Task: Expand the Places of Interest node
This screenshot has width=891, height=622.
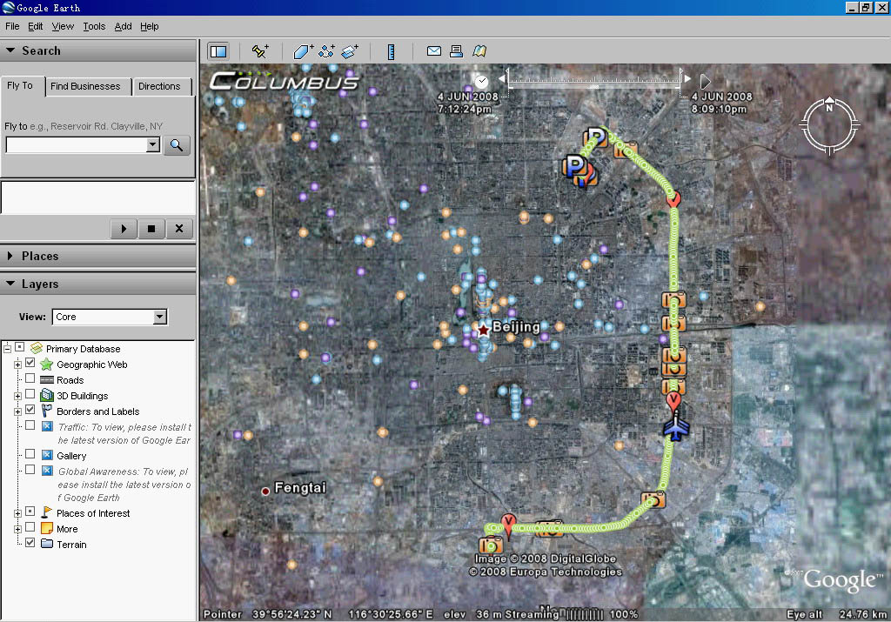Action: tap(18, 513)
